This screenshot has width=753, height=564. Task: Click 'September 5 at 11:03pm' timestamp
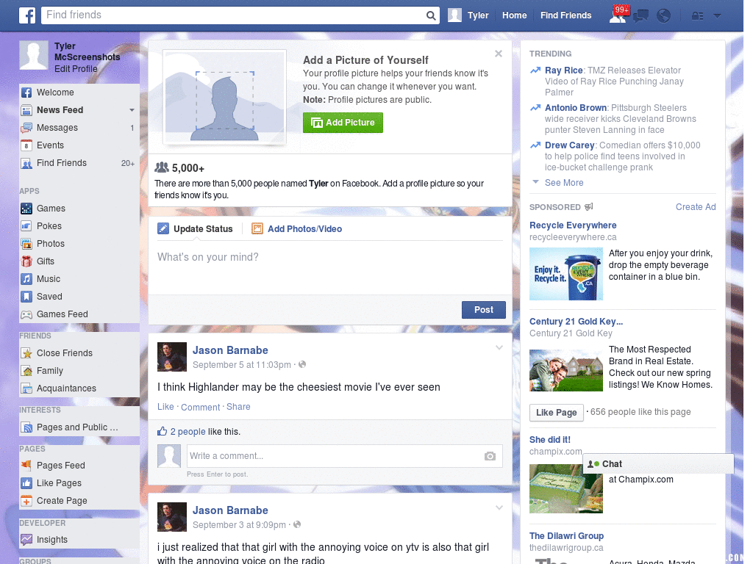click(x=241, y=365)
